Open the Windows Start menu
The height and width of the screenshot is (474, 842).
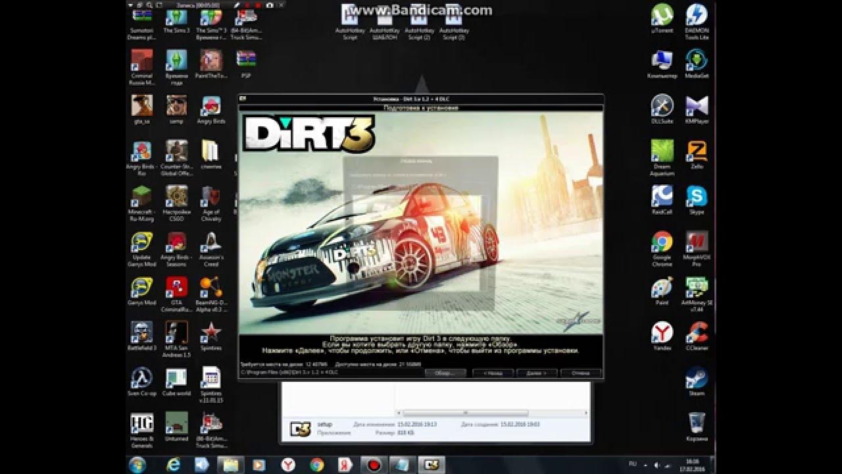[x=138, y=464]
